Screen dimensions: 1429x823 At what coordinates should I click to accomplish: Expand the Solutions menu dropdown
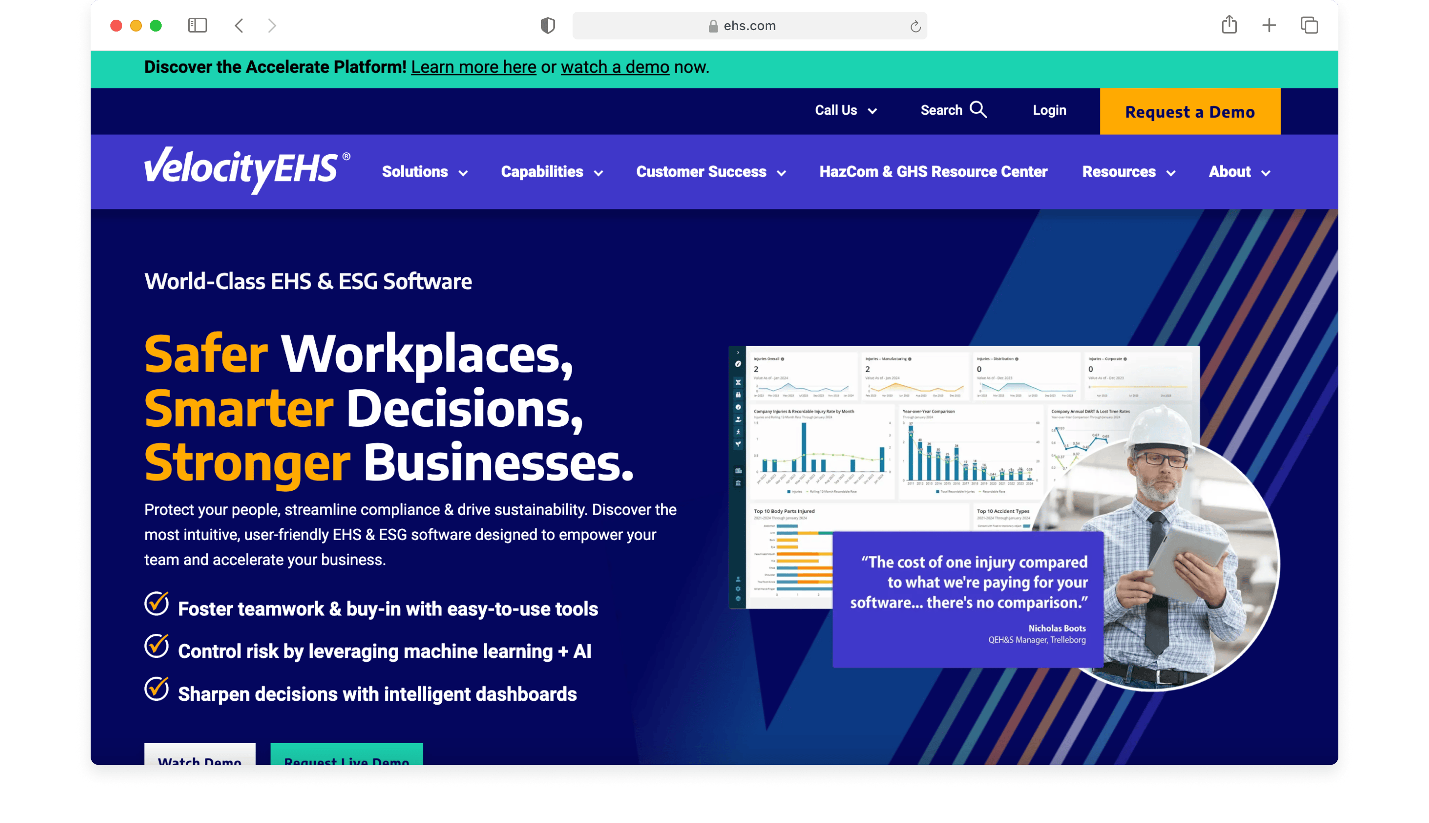click(x=424, y=172)
